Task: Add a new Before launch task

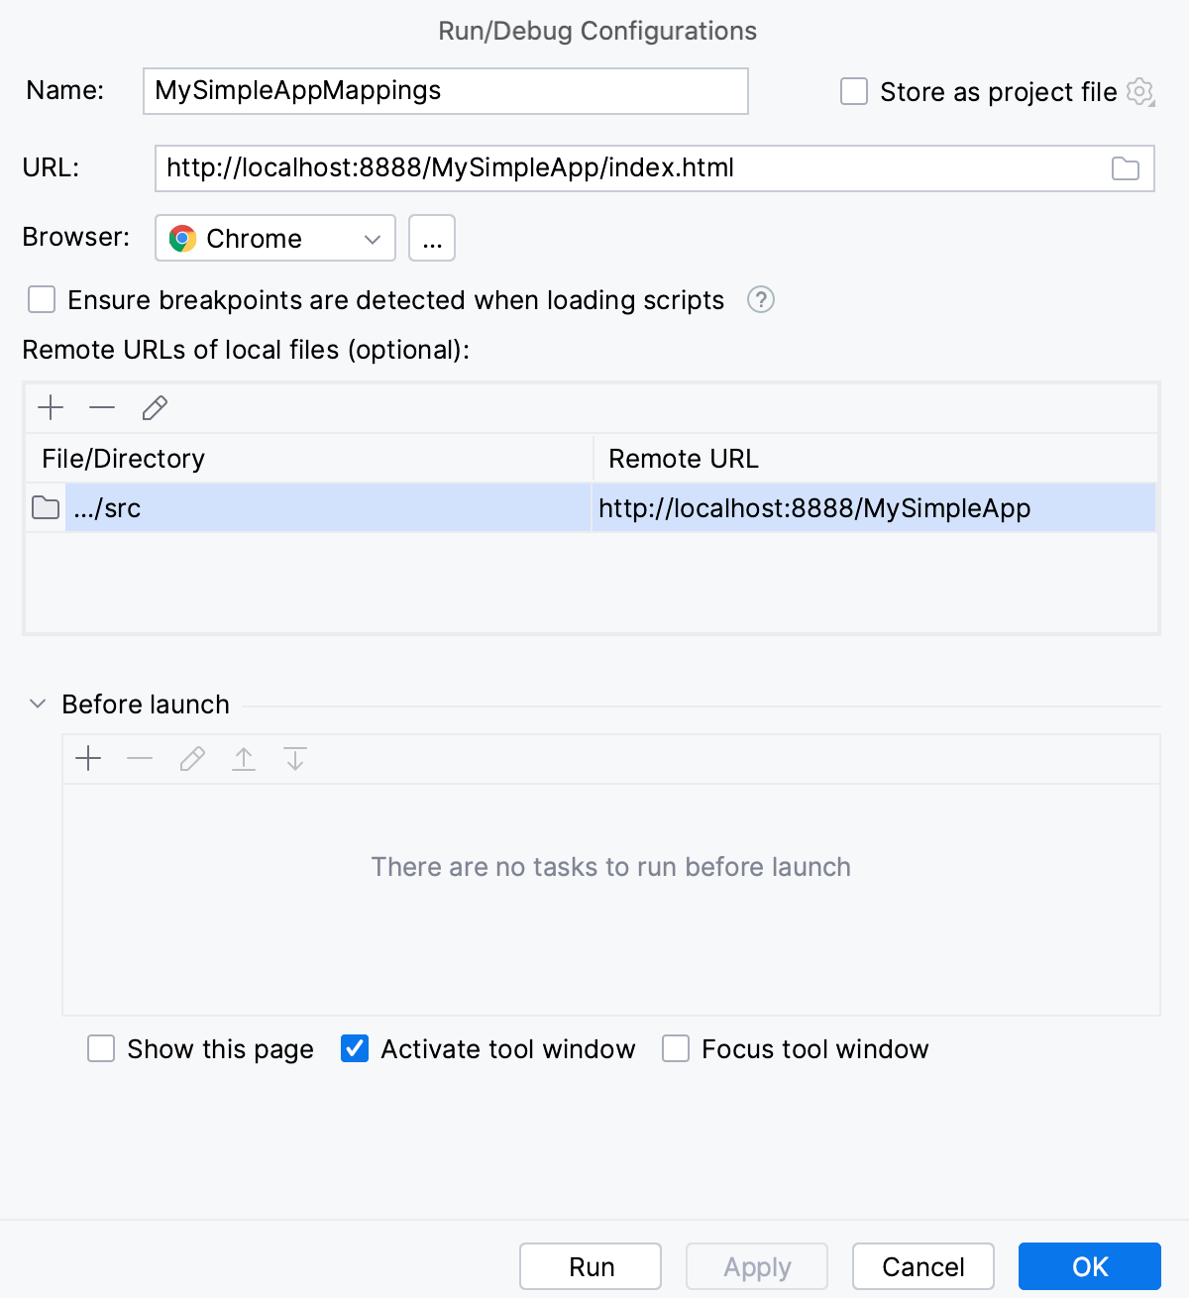Action: click(x=88, y=758)
